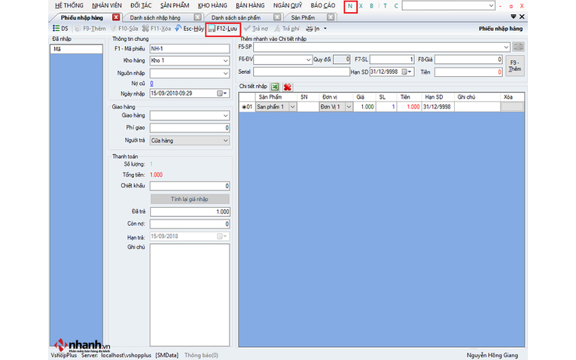Open SẢN PHẨM menu

(x=175, y=5)
